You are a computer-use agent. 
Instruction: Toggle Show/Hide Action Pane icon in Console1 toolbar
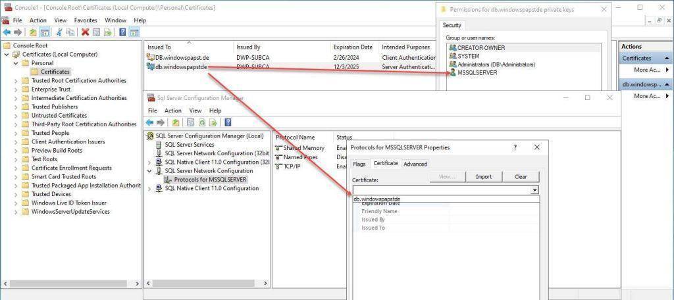(x=134, y=32)
